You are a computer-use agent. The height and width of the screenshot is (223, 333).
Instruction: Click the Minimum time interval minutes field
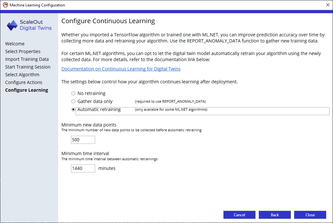point(83,168)
